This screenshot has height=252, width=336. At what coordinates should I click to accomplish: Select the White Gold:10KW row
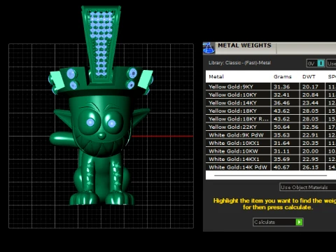[x=271, y=151]
